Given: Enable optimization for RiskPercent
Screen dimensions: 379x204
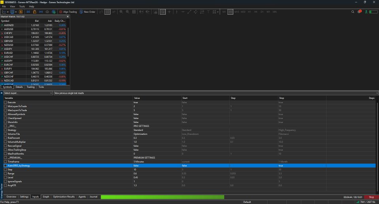Looking at the screenshot, I should coord(5,138).
